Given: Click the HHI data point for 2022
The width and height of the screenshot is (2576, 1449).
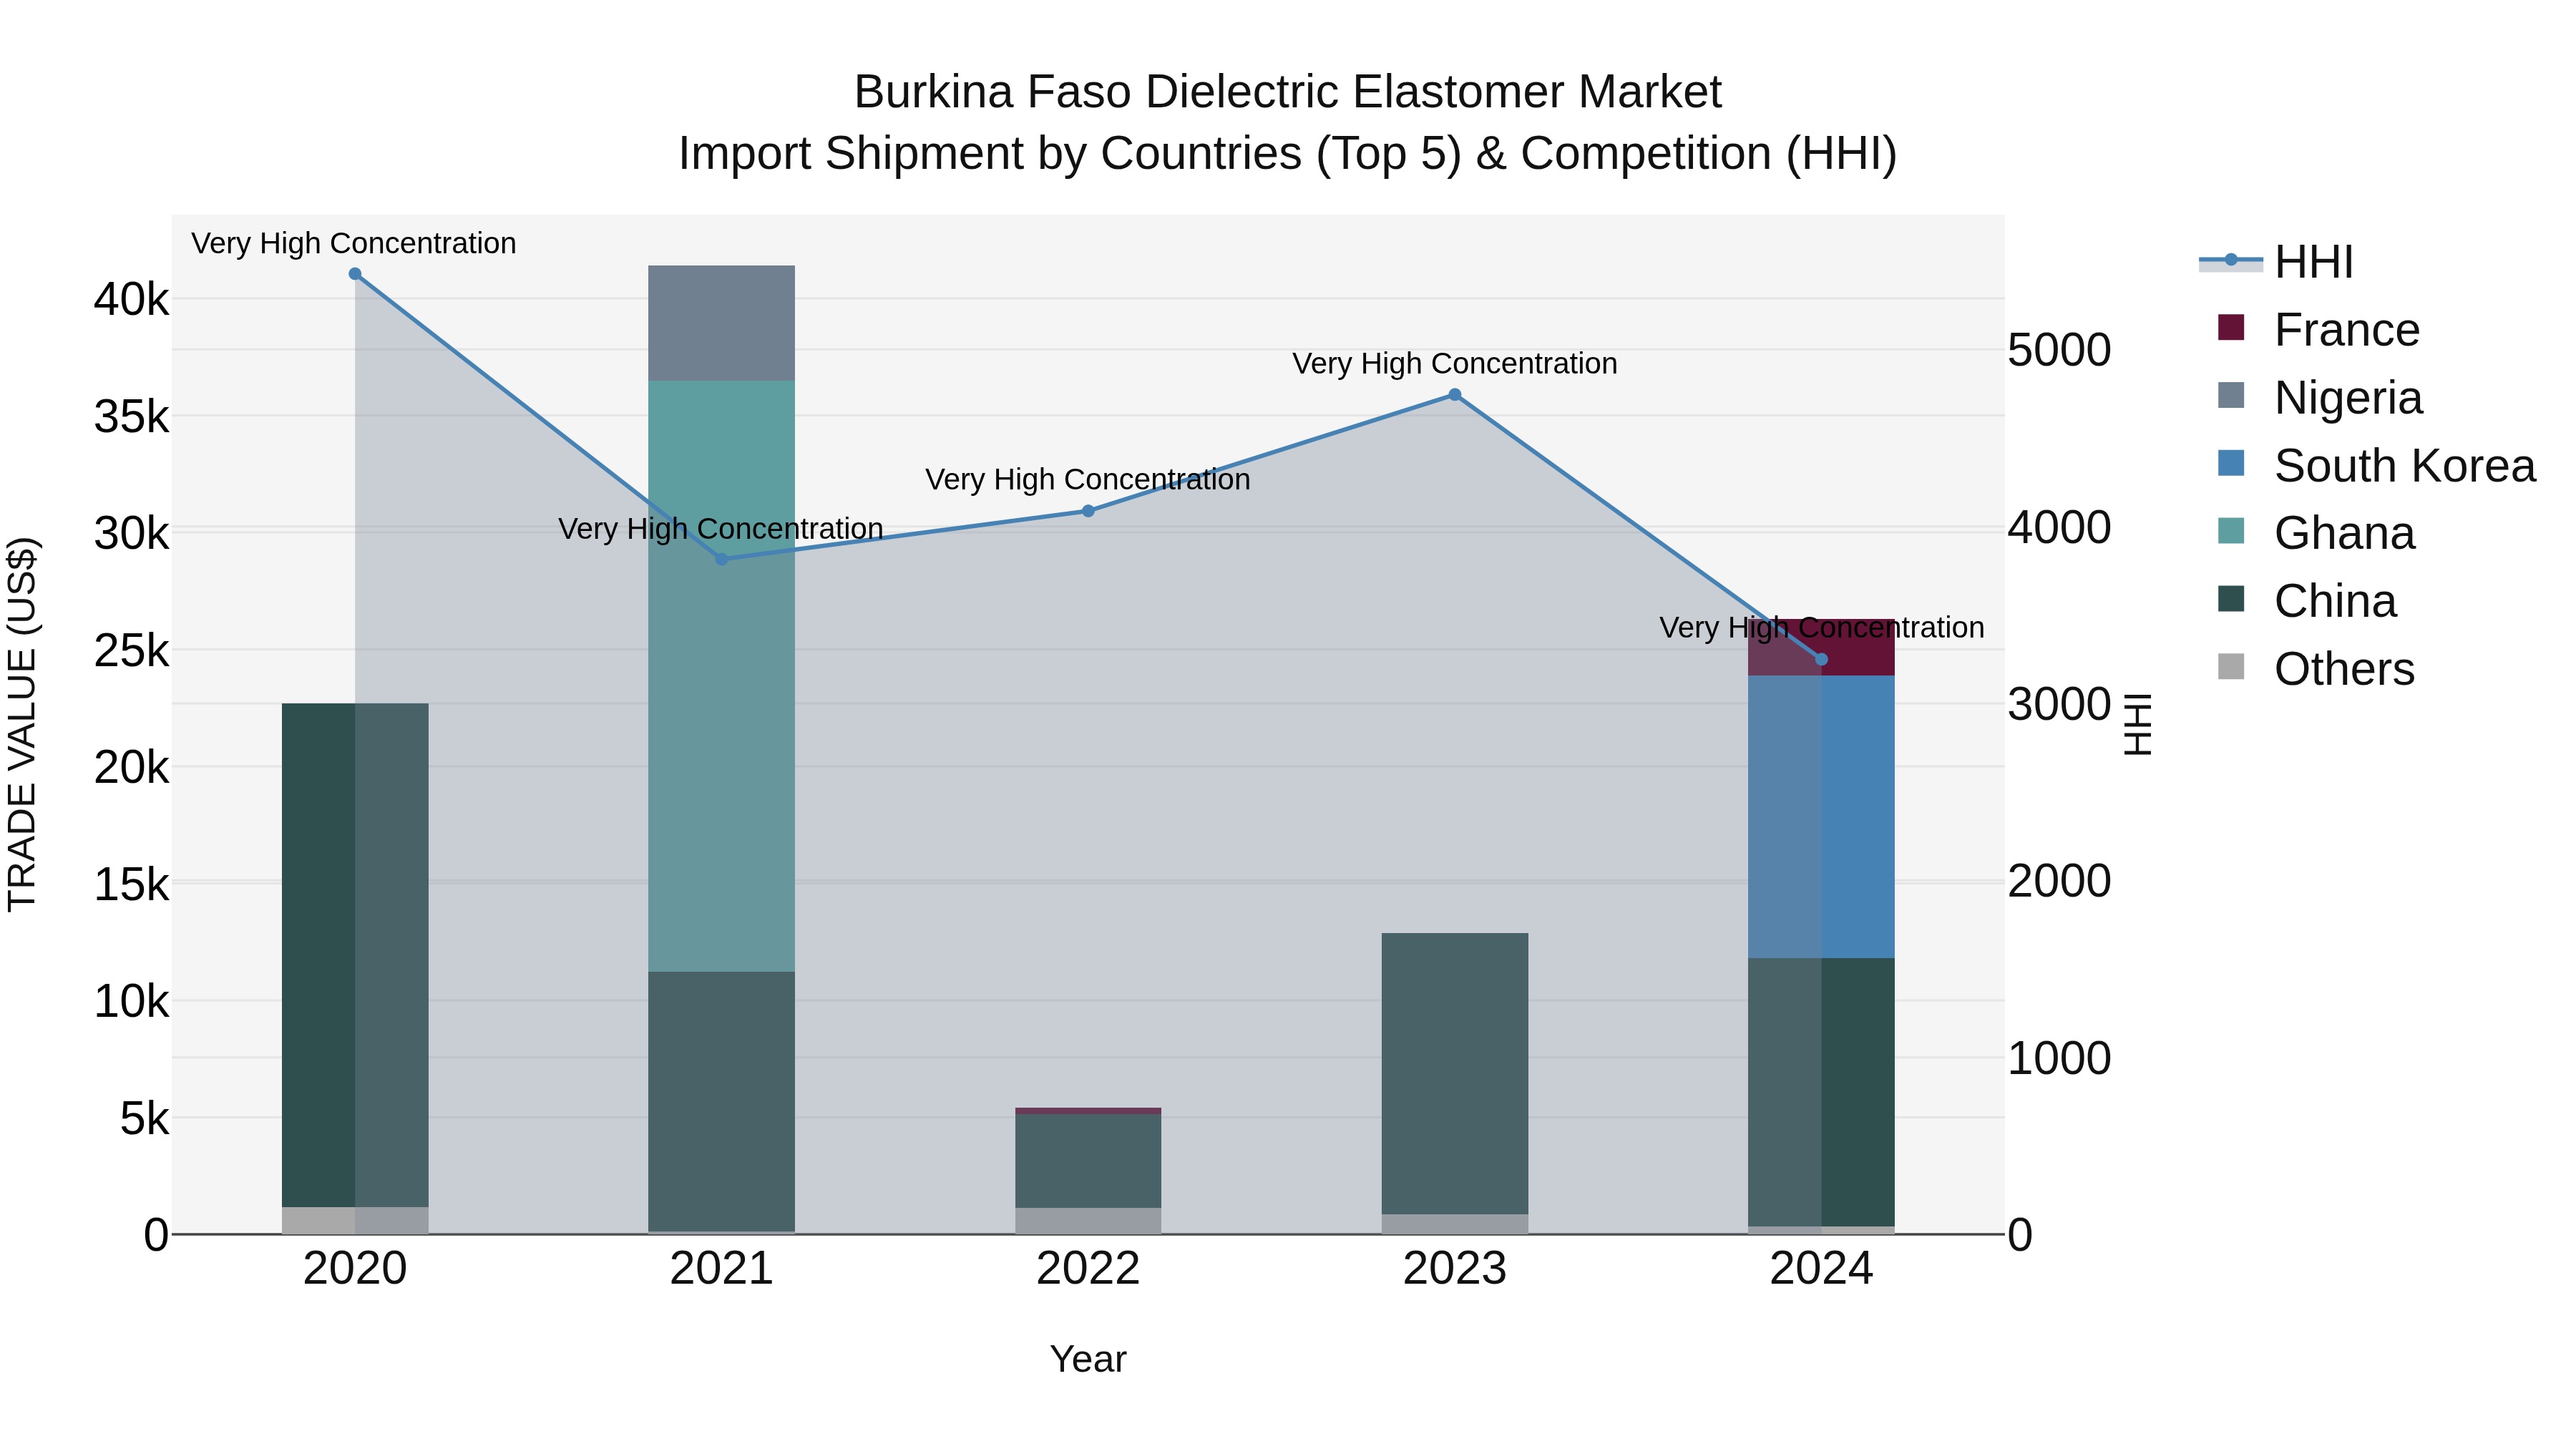Looking at the screenshot, I should pos(1088,511).
